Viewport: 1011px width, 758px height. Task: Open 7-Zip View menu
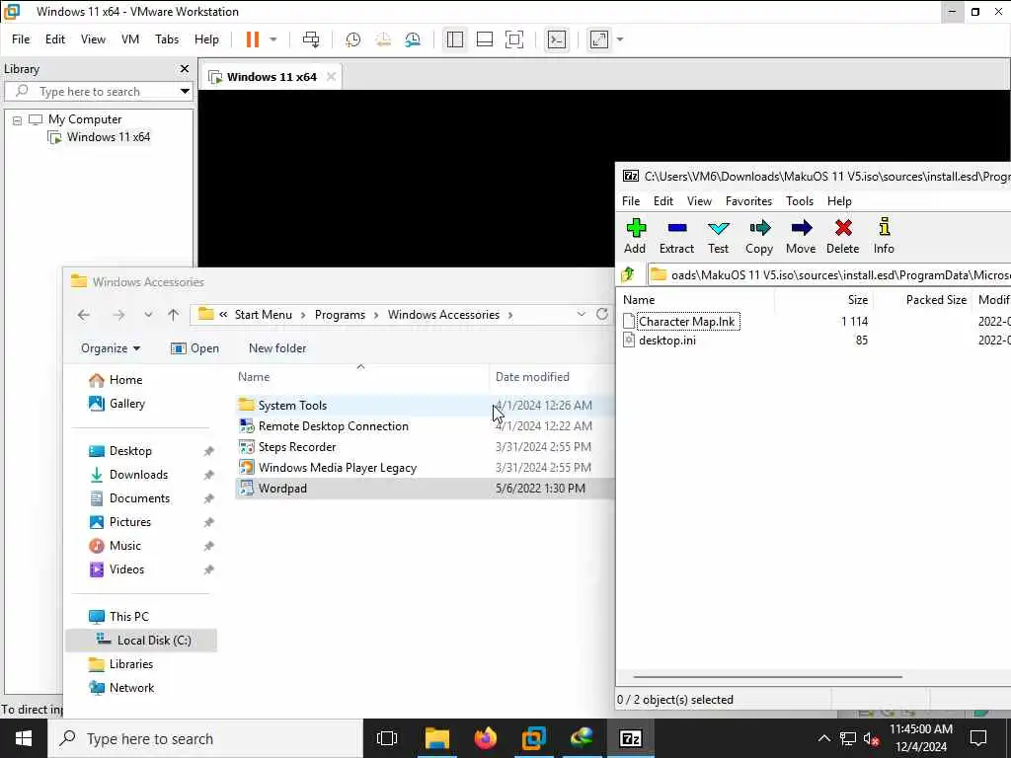pos(699,201)
